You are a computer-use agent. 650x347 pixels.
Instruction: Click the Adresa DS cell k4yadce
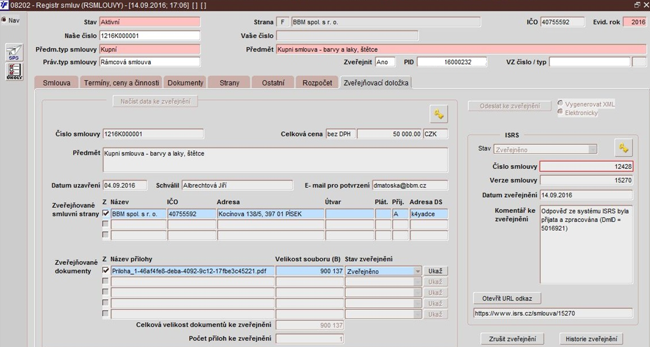(x=429, y=214)
